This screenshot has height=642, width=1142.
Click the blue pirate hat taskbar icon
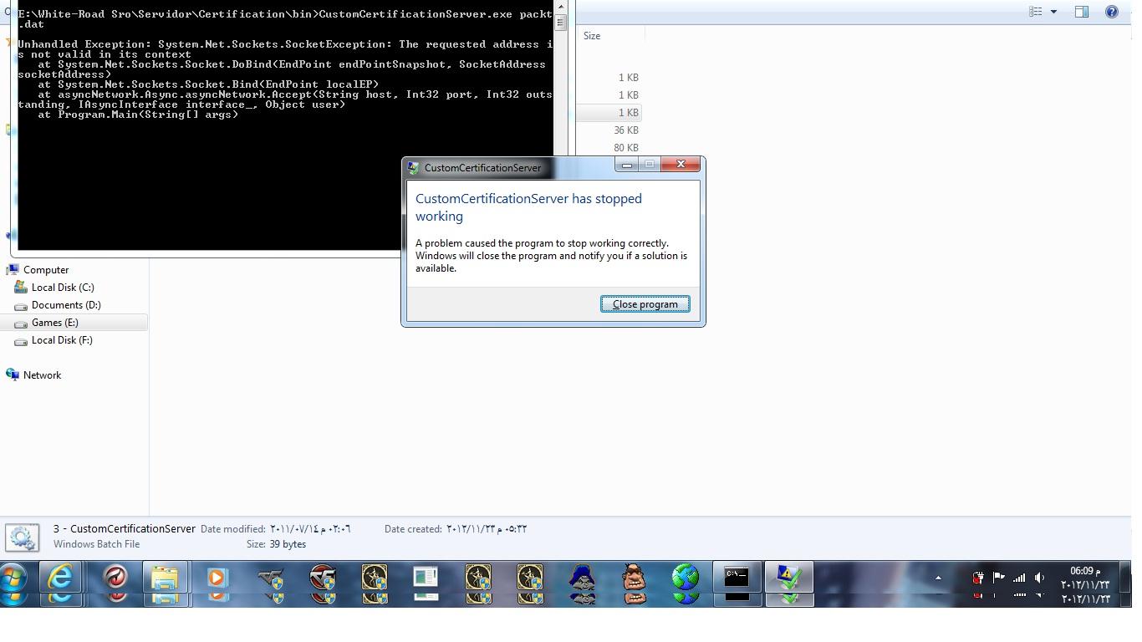[x=582, y=578]
